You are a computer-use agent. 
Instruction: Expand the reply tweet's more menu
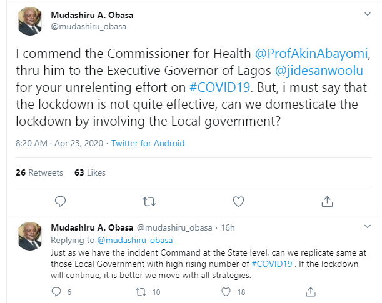click(x=367, y=227)
